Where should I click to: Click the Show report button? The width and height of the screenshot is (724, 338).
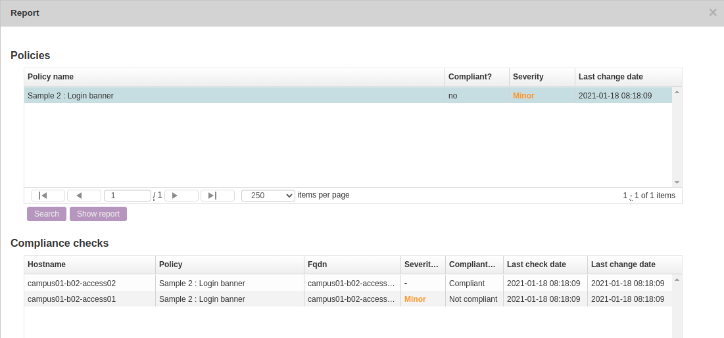[98, 214]
